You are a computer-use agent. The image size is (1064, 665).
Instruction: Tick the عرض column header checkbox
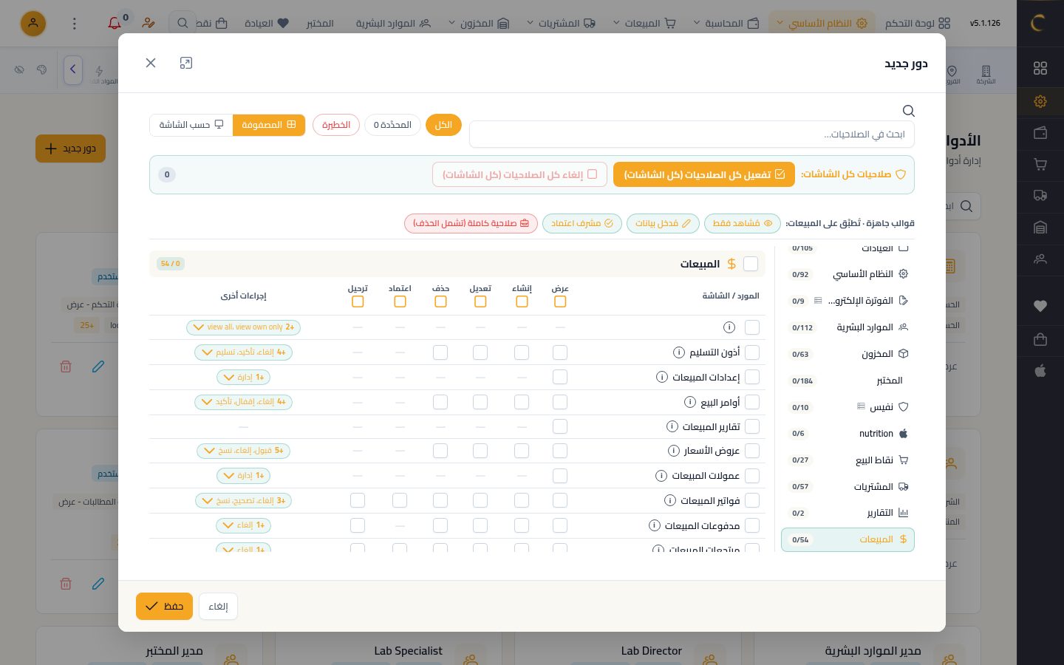click(x=560, y=301)
